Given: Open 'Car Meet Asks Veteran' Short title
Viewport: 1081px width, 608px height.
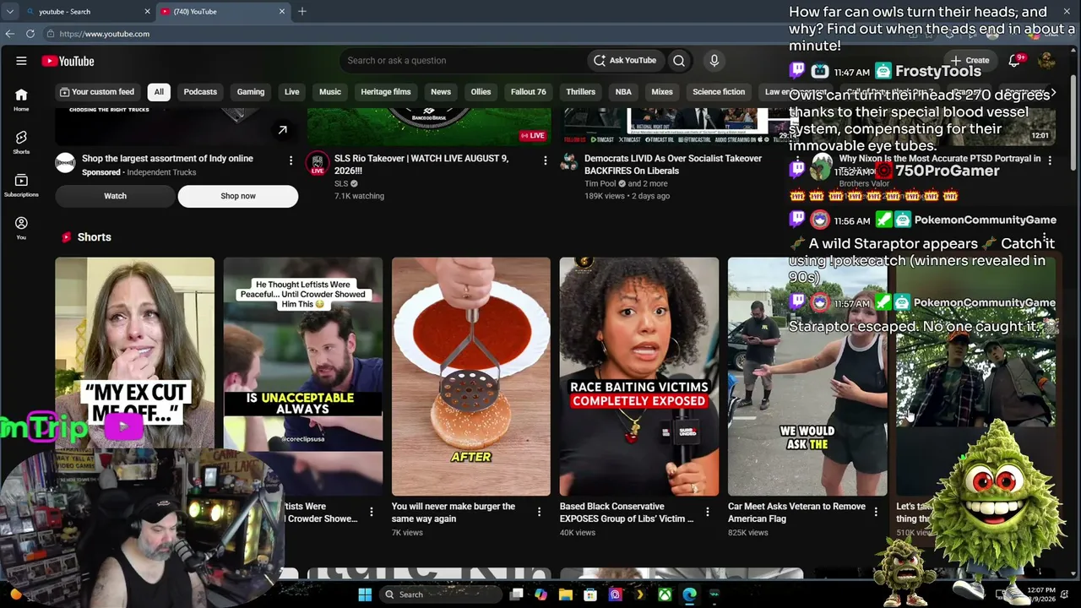Looking at the screenshot, I should click(796, 513).
